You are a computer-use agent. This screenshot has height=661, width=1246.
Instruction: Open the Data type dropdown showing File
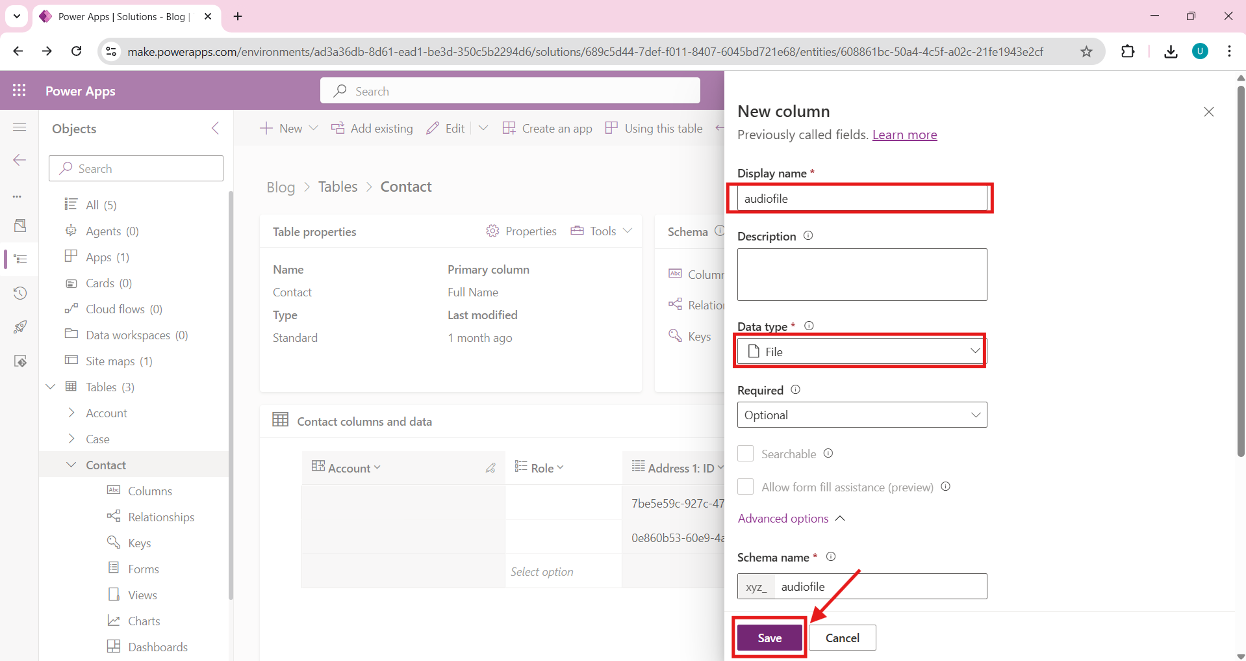tap(861, 352)
